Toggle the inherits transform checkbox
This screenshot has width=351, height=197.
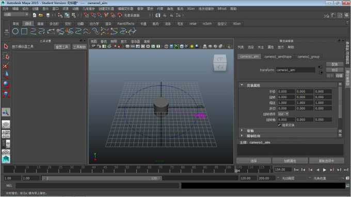point(279,125)
